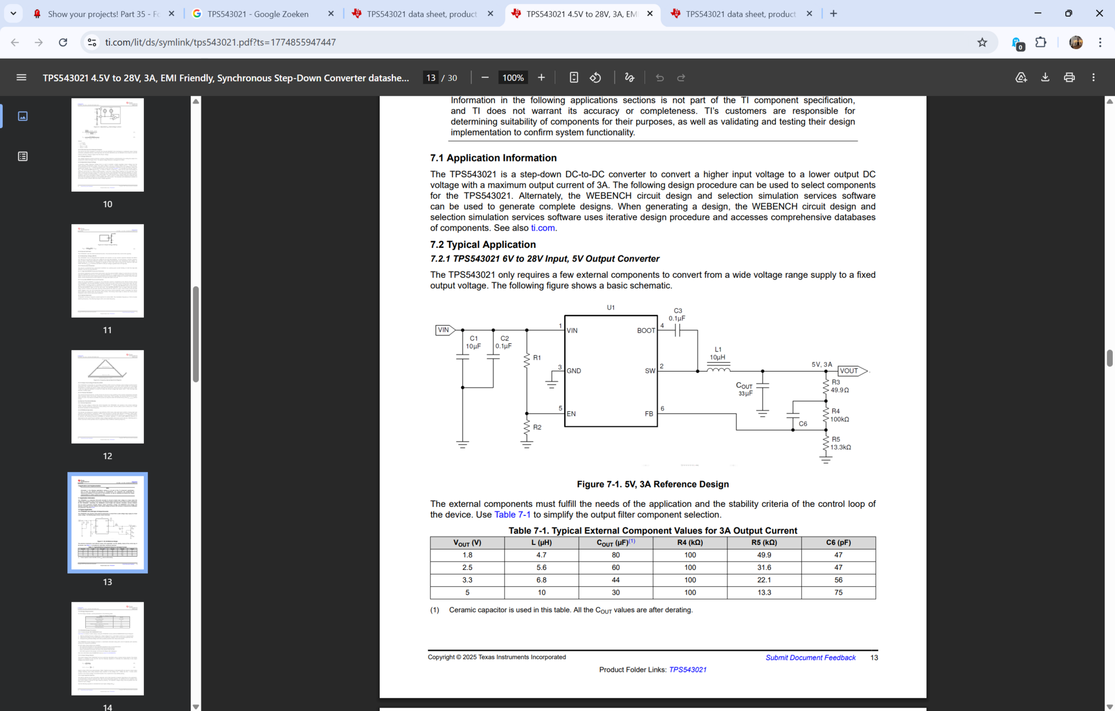This screenshot has height=711, width=1115.
Task: Click the thumbnail panel scroll-down arrow
Action: click(x=196, y=707)
